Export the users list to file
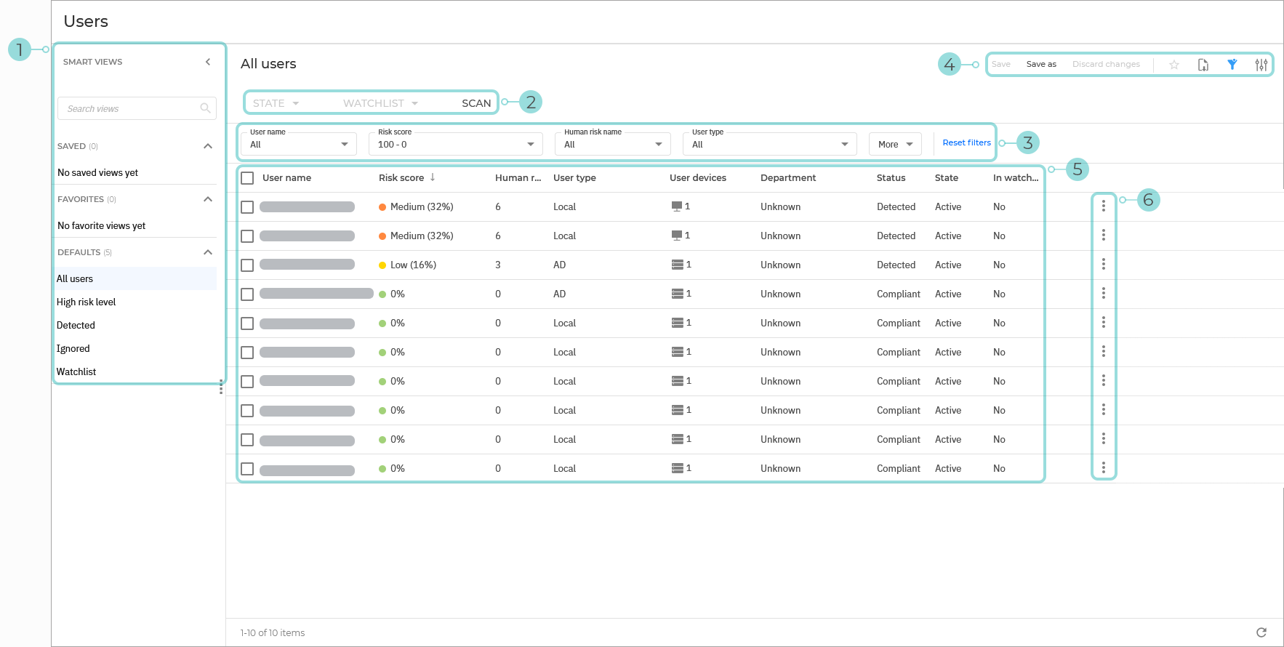The width and height of the screenshot is (1284, 647). 1203,65
